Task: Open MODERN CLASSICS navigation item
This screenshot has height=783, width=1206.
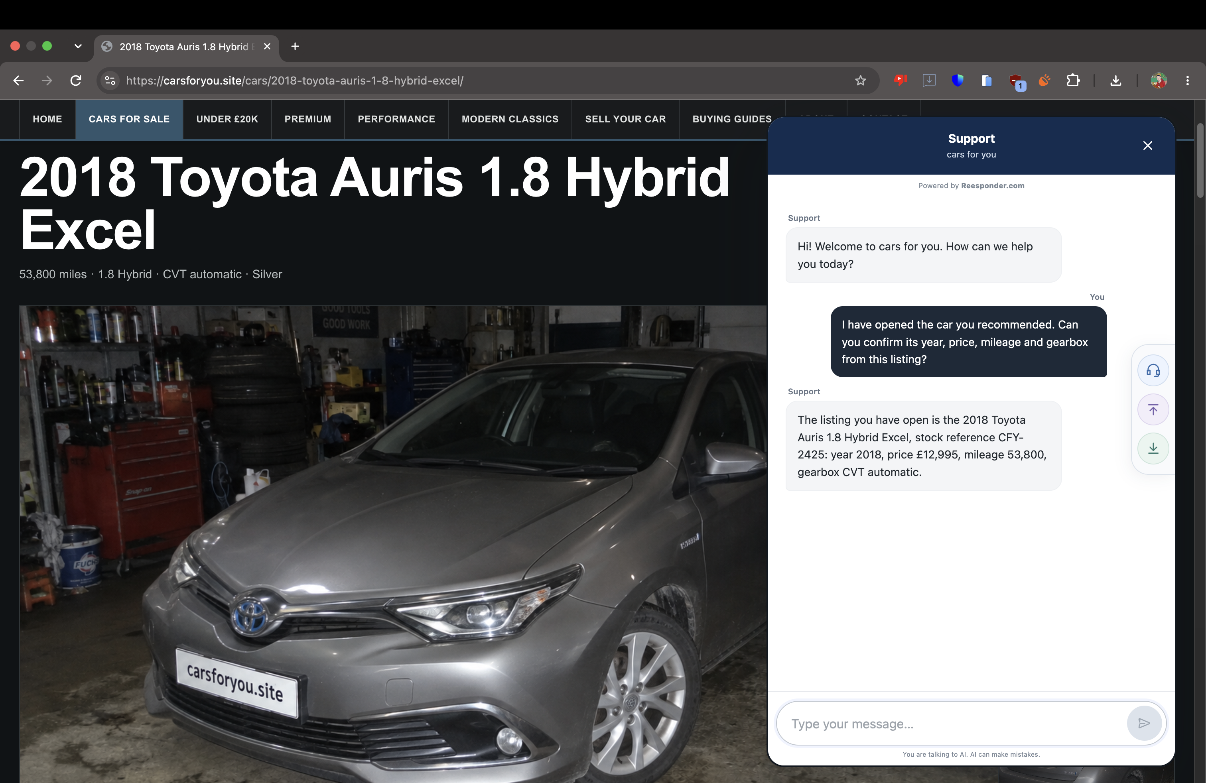Action: [510, 119]
